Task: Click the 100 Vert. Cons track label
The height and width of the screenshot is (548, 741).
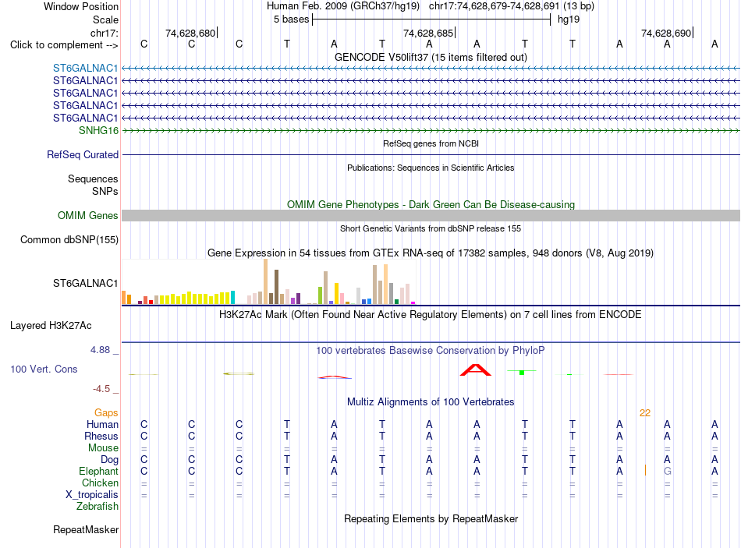Action: pyautogui.click(x=44, y=369)
